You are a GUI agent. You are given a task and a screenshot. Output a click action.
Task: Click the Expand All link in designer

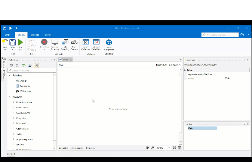(x=161, y=65)
